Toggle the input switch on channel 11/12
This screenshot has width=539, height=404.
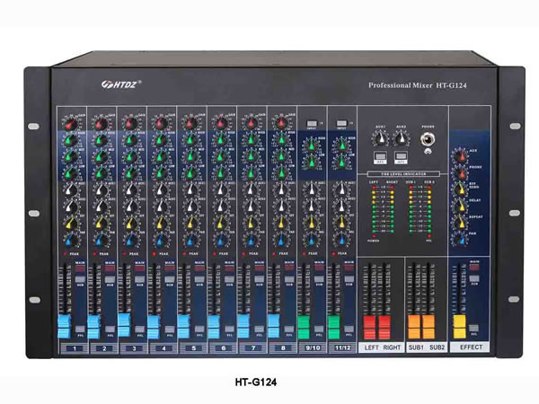coord(341,123)
